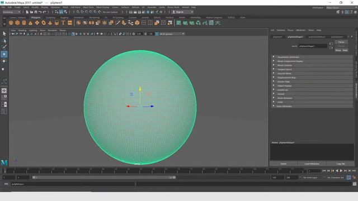Image resolution: width=358 pixels, height=201 pixels.
Task: Open the Create menu
Action: point(17,7)
